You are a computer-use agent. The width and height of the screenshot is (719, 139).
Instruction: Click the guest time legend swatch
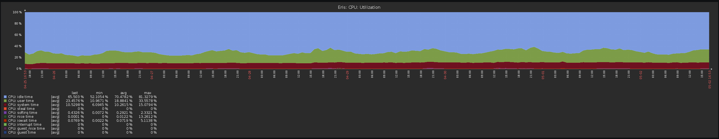point(5,133)
